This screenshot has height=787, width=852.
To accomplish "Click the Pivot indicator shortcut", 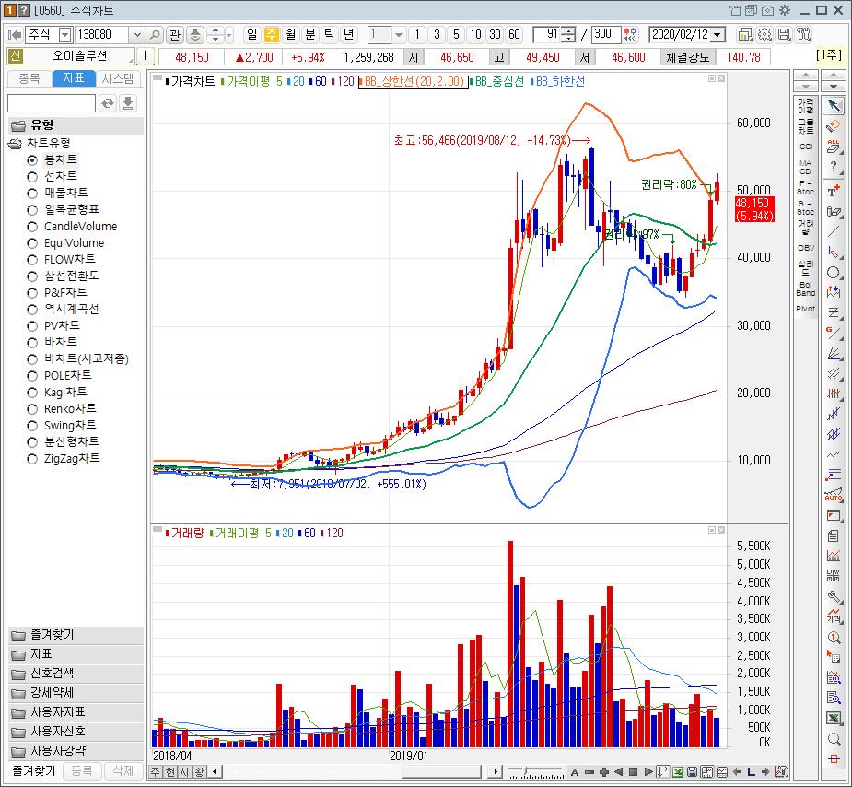I will (x=805, y=309).
